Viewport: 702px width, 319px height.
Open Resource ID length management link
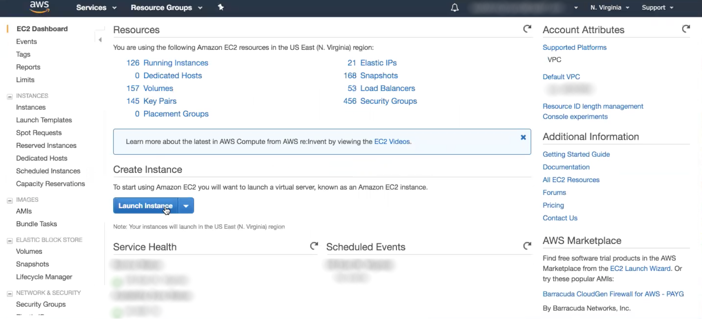pos(593,106)
